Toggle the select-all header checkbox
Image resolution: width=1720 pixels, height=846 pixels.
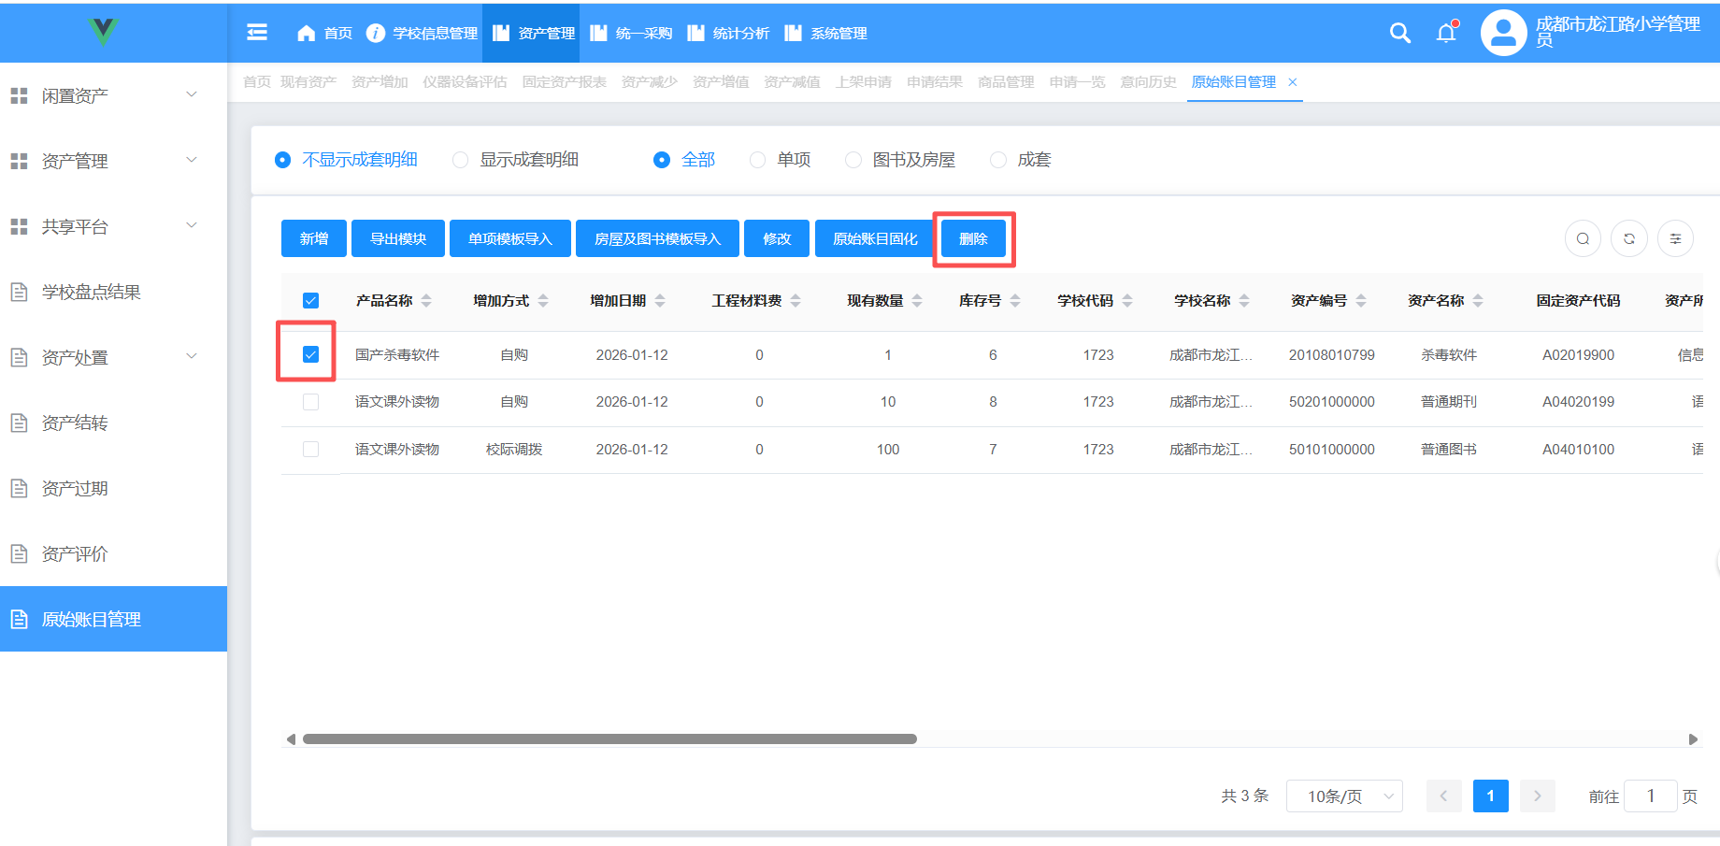[311, 301]
